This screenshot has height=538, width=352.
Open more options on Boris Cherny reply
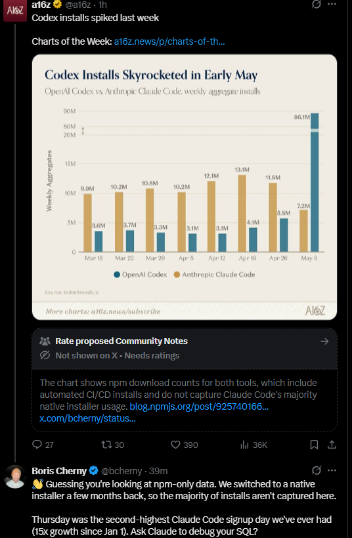tap(332, 470)
